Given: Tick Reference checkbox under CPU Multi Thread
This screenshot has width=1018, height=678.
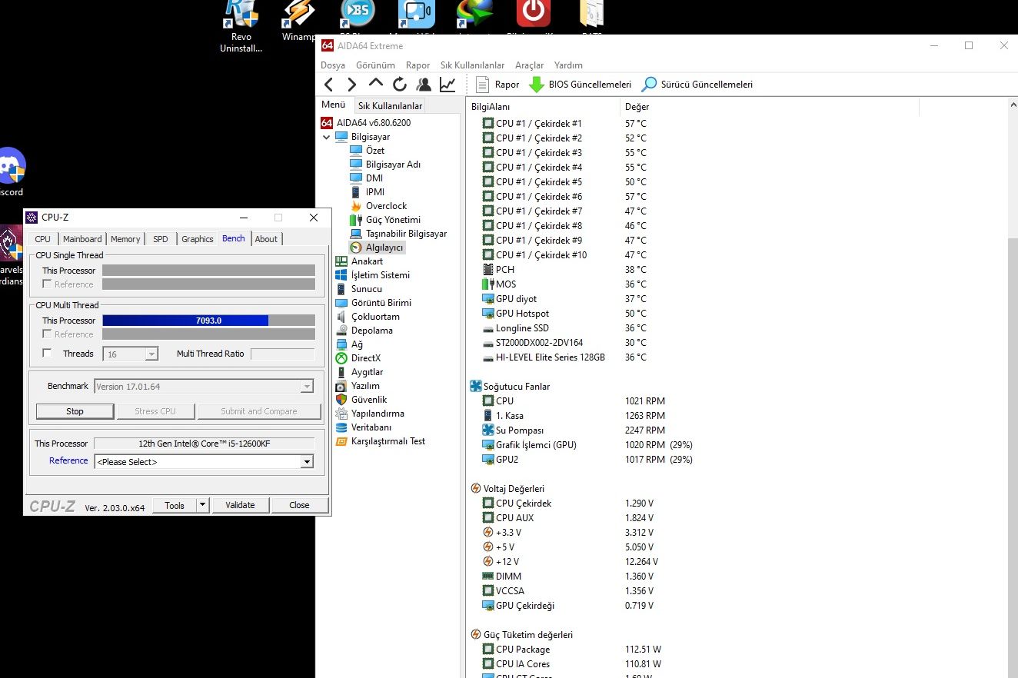Looking at the screenshot, I should (x=47, y=334).
